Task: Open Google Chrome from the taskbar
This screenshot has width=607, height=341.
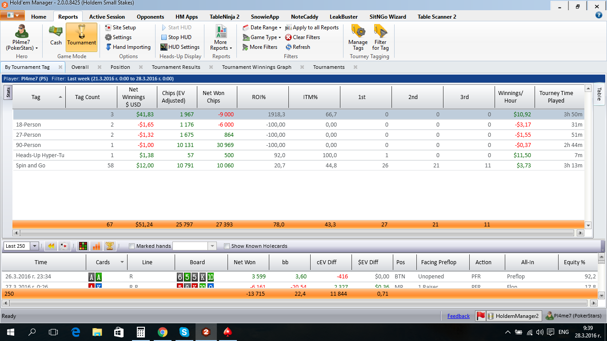Action: [162, 332]
